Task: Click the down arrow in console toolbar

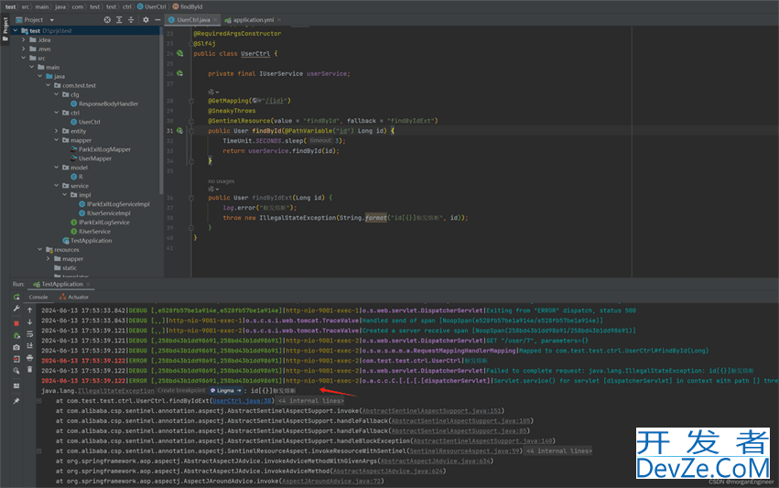Action: point(30,322)
